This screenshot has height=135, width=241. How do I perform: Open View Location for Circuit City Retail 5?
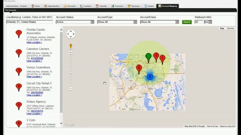(34, 95)
